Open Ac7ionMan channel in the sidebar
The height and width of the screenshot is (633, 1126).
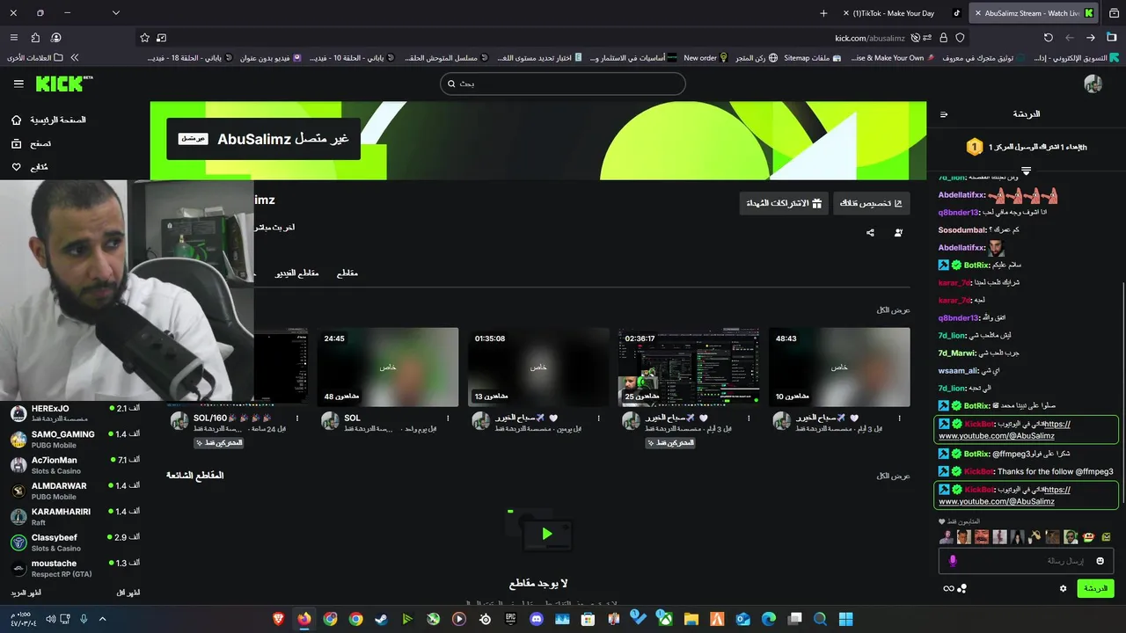coord(75,465)
